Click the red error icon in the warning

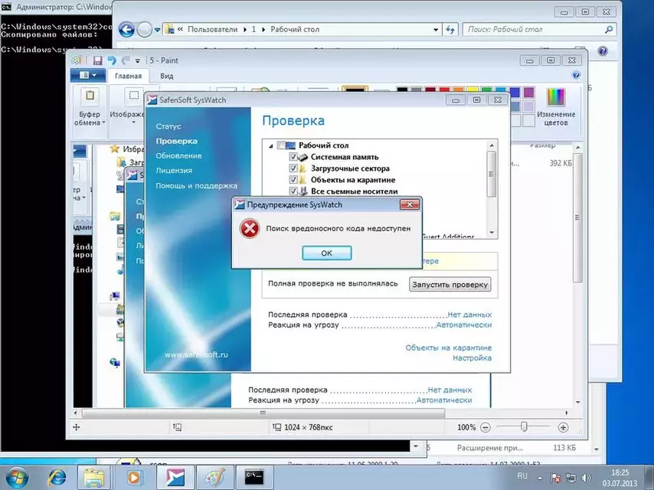(250, 229)
